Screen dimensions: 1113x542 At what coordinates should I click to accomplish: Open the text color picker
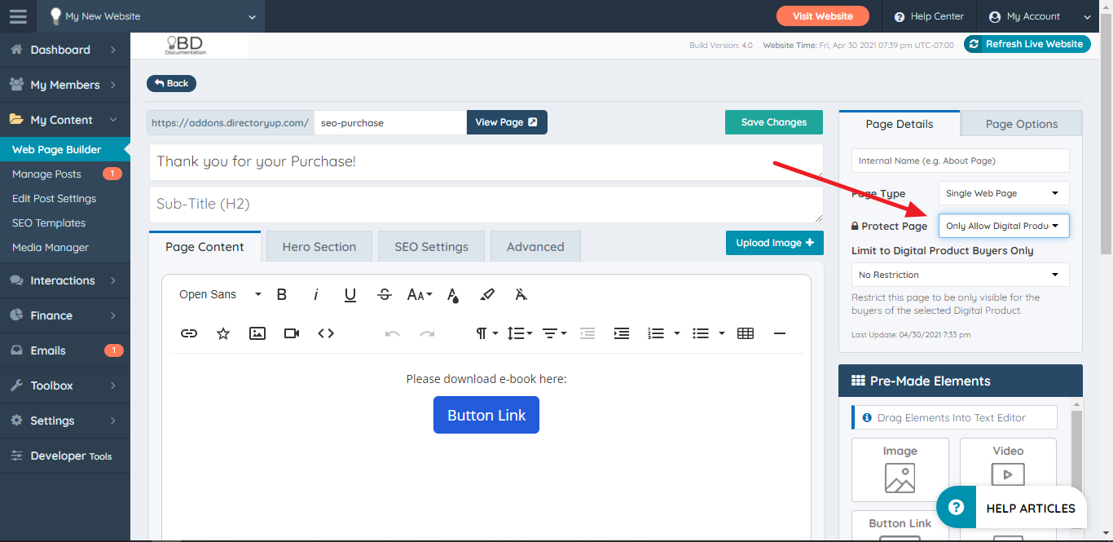[453, 294]
